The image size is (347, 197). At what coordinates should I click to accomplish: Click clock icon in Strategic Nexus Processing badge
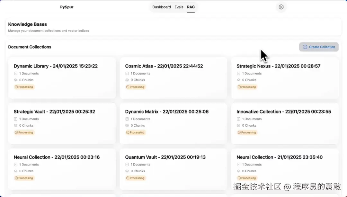pos(239,87)
